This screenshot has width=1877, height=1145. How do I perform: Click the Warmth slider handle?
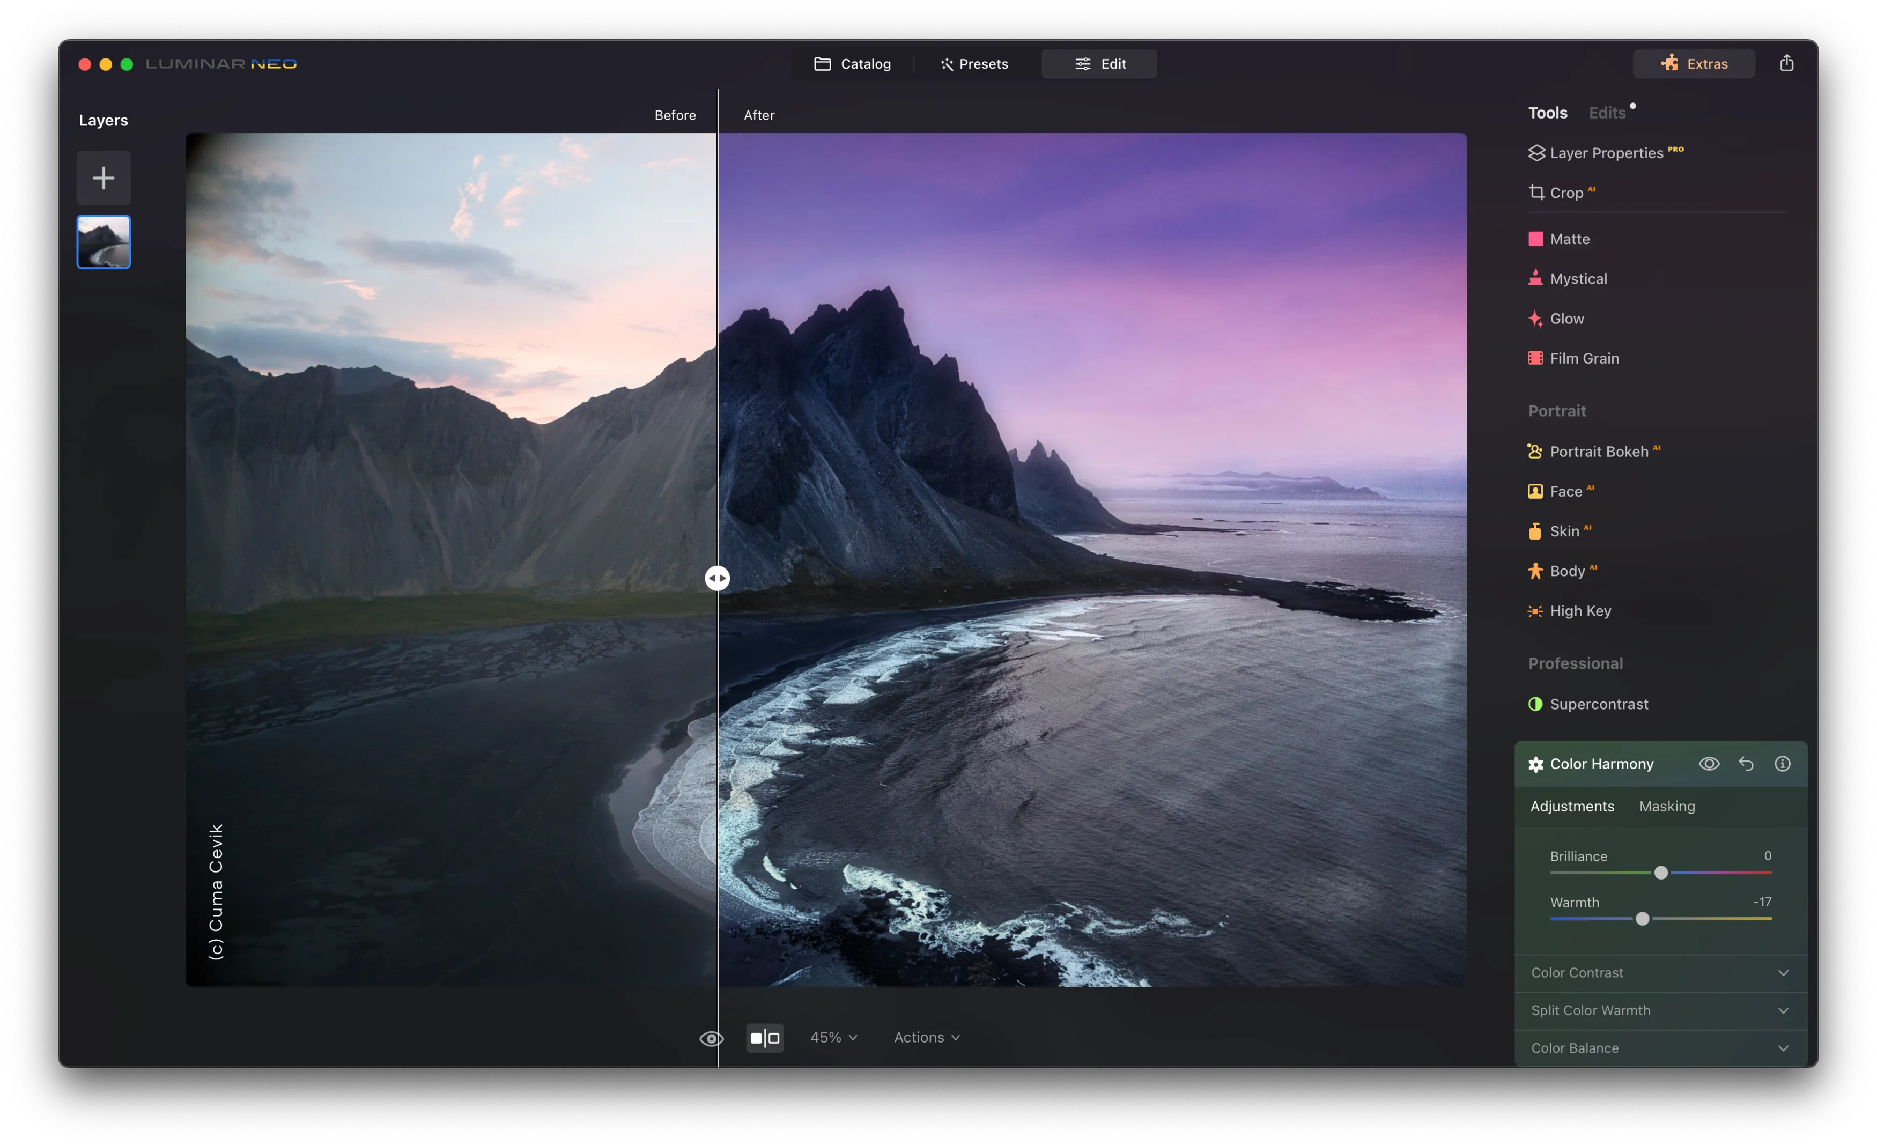1642,919
